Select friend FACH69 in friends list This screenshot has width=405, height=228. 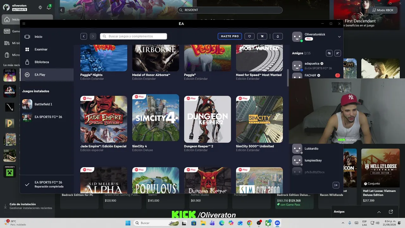[x=316, y=75]
